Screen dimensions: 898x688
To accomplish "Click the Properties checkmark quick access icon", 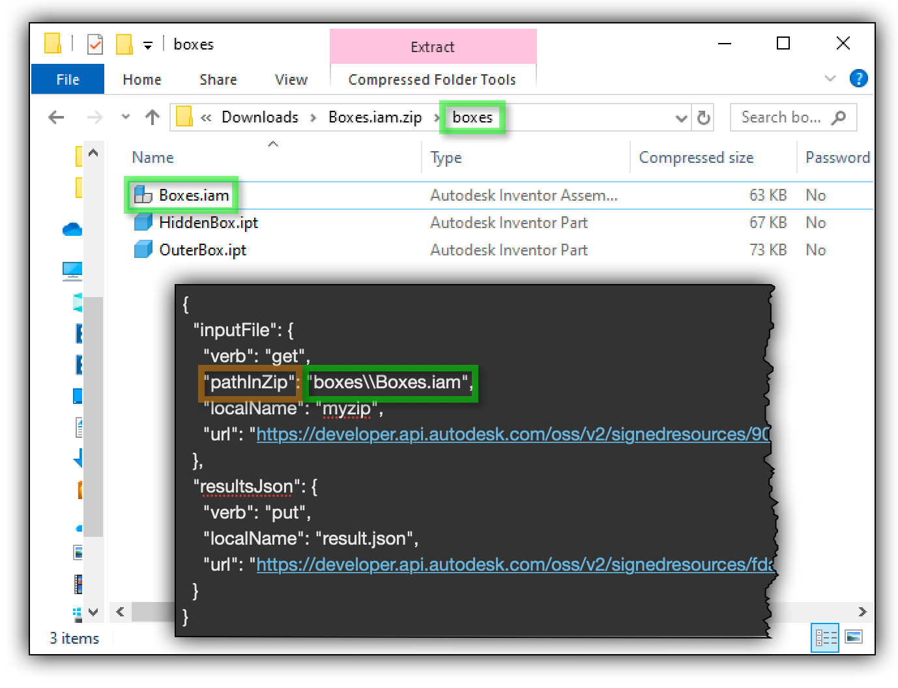I will pyautogui.click(x=95, y=44).
